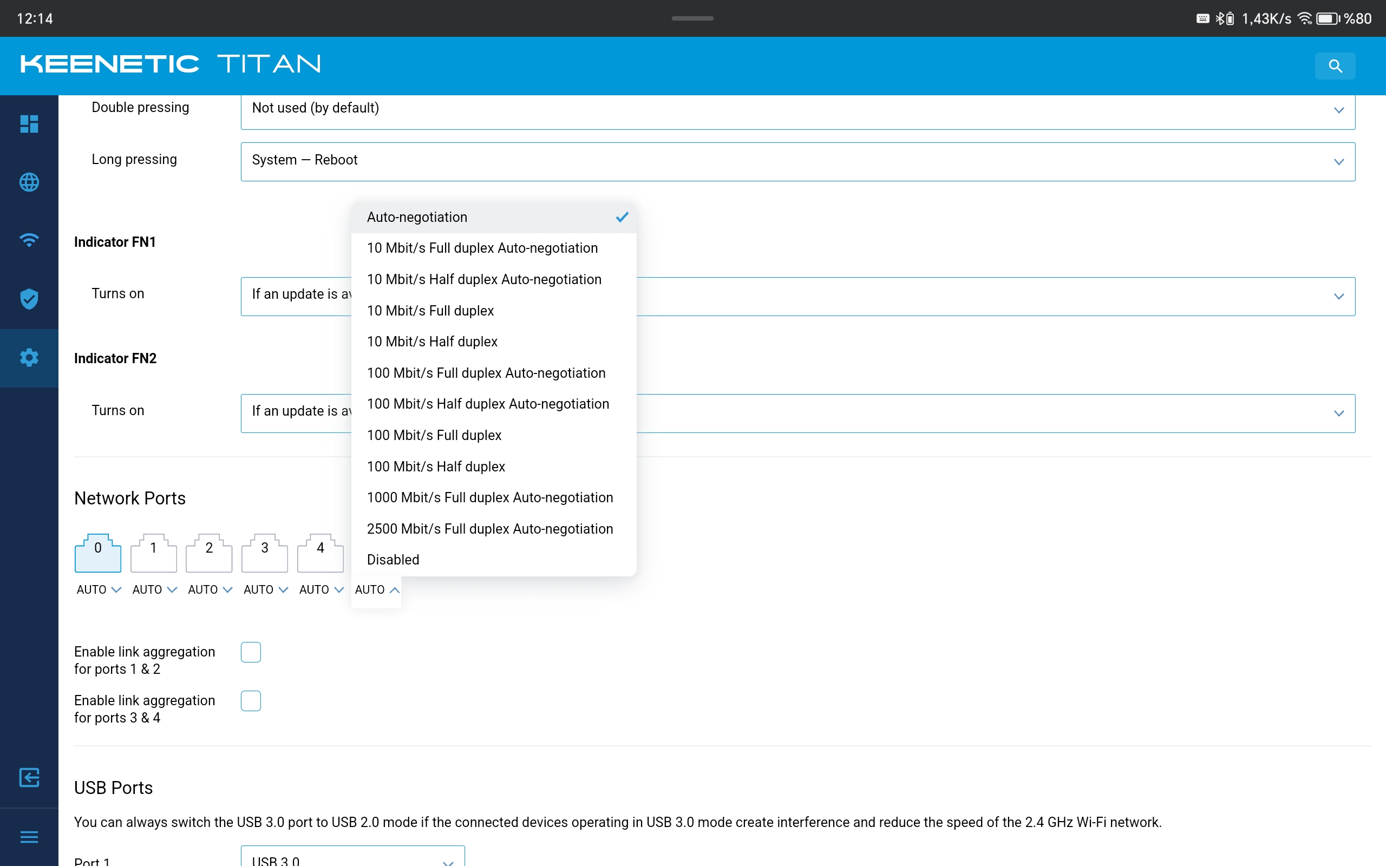Screen dimensions: 1386x866
Task: Choose 100 Mbit/s Full duplex Auto-negotiation
Action: click(494, 373)
